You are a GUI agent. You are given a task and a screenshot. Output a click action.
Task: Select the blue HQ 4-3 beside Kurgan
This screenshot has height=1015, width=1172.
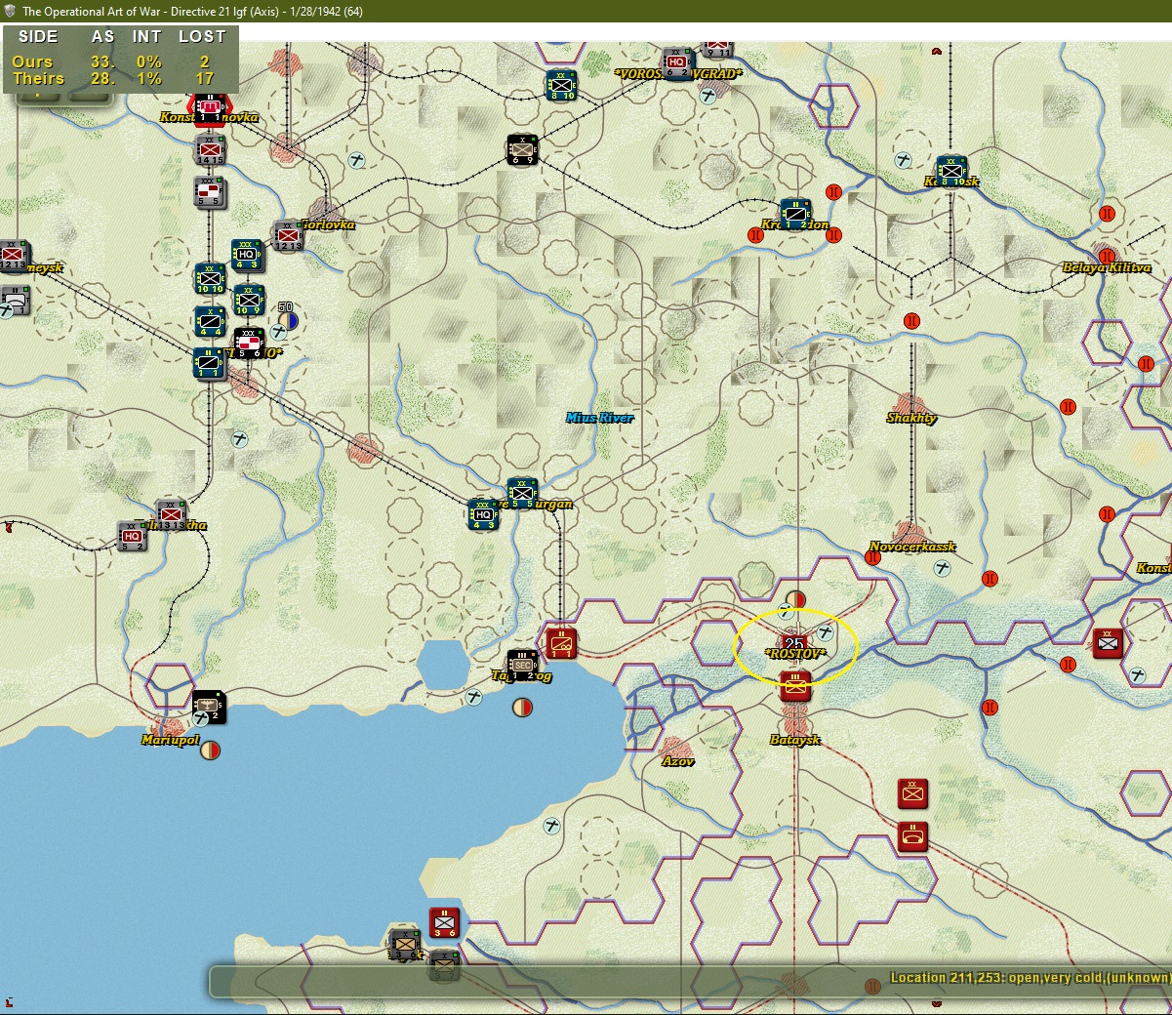483,514
